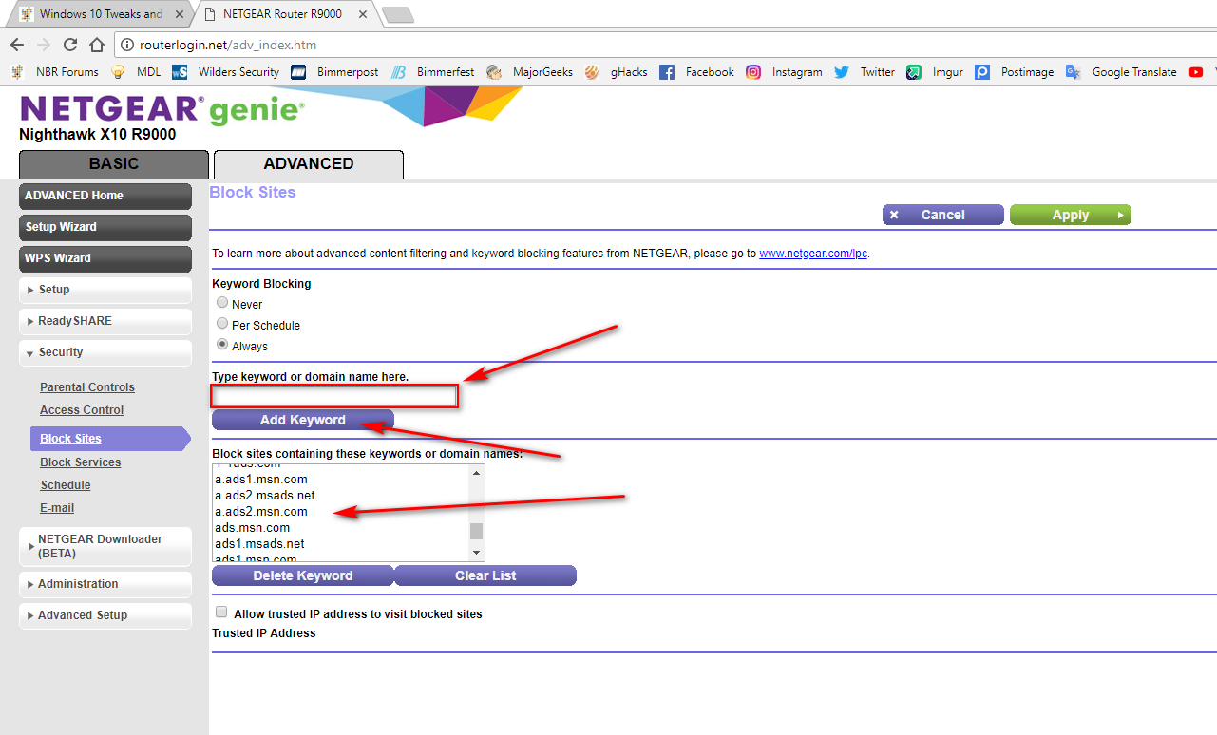The height and width of the screenshot is (735, 1217).
Task: Expand the Setup menu section
Action: tap(105, 290)
